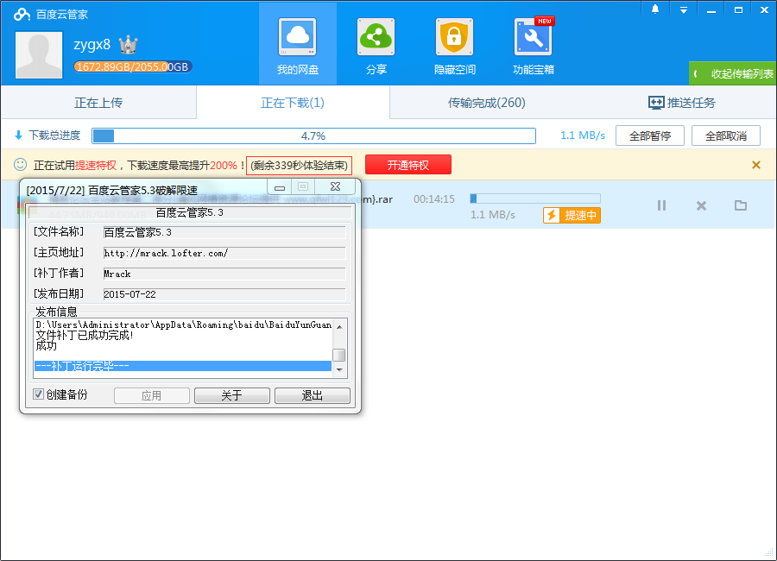The width and height of the screenshot is (777, 561).
Task: Click 开通特权 red button
Action: point(407,165)
